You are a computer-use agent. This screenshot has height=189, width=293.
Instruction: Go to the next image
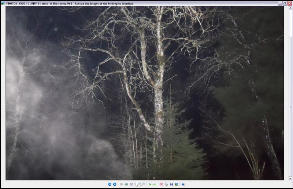(x=115, y=184)
